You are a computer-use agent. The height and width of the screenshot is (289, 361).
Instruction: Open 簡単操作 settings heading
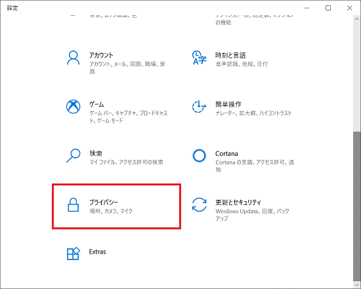(x=228, y=104)
